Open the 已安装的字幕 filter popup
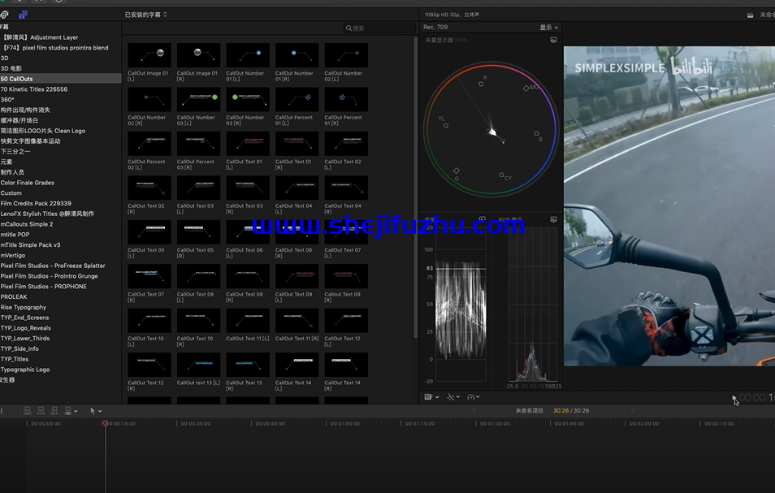The width and height of the screenshot is (775, 493). pos(145,15)
